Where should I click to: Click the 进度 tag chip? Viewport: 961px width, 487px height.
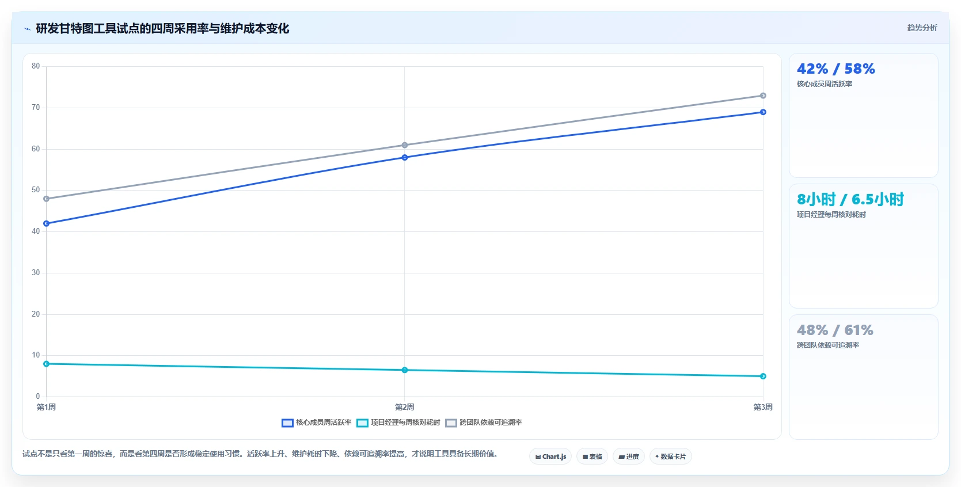pos(629,456)
